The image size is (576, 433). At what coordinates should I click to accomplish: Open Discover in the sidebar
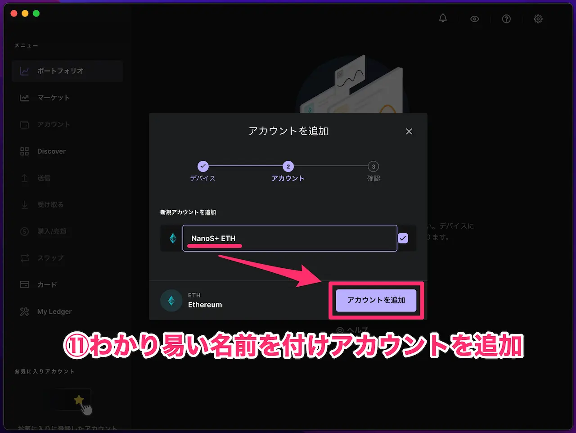[x=67, y=151]
